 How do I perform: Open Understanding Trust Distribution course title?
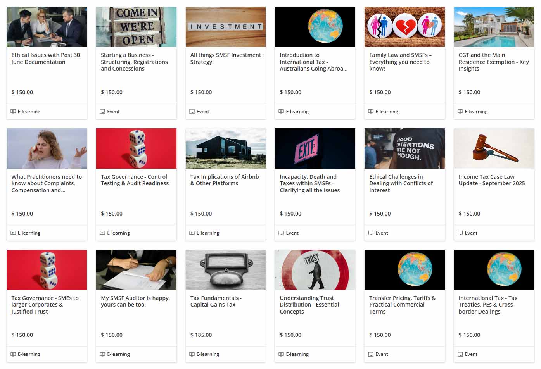[309, 305]
